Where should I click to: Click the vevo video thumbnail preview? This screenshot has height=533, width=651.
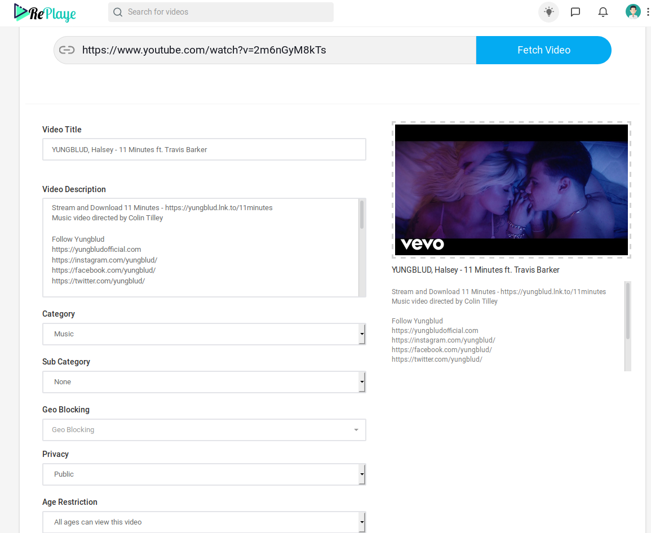(512, 190)
